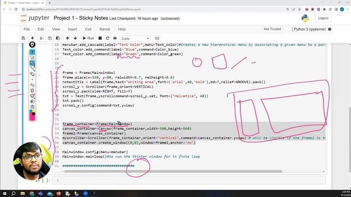
Task: Save the notebook with the floppy disk icon
Action: pos(23,38)
